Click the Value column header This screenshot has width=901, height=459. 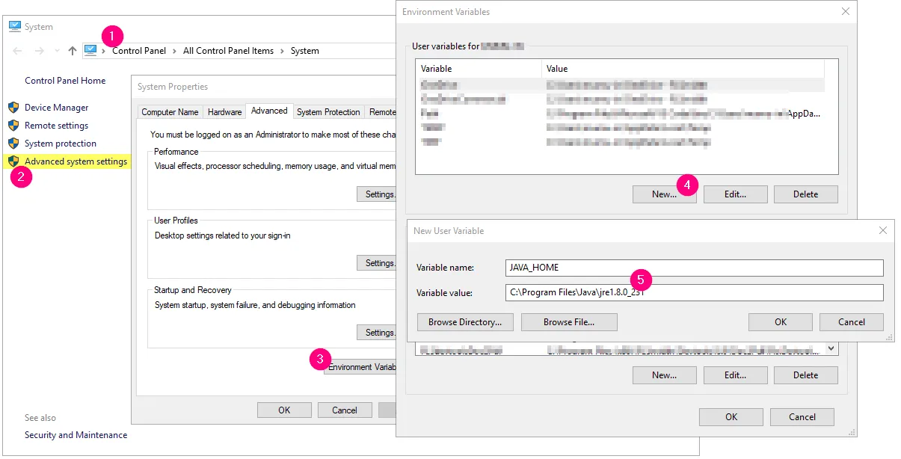coord(683,69)
